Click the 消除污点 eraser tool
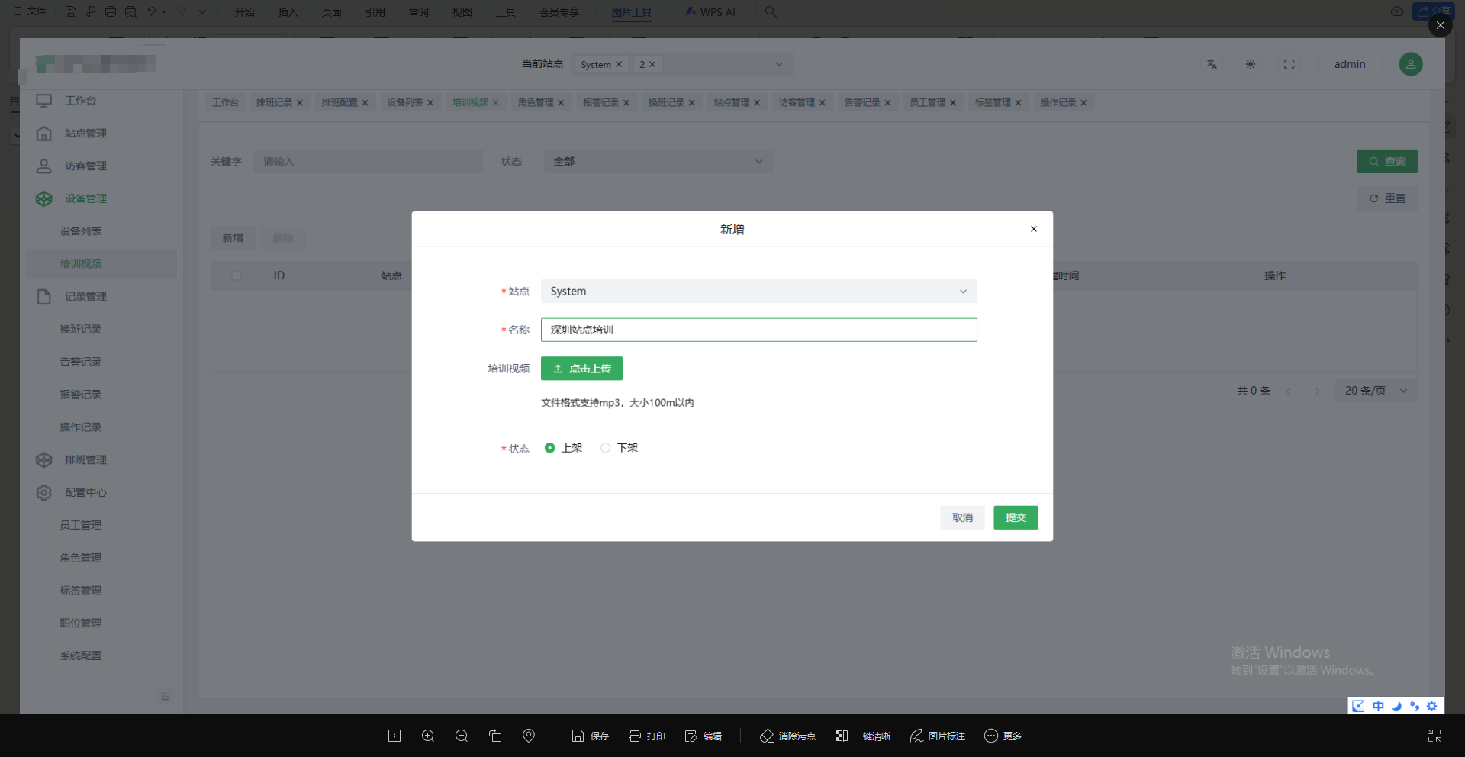This screenshot has height=757, width=1465. (787, 736)
